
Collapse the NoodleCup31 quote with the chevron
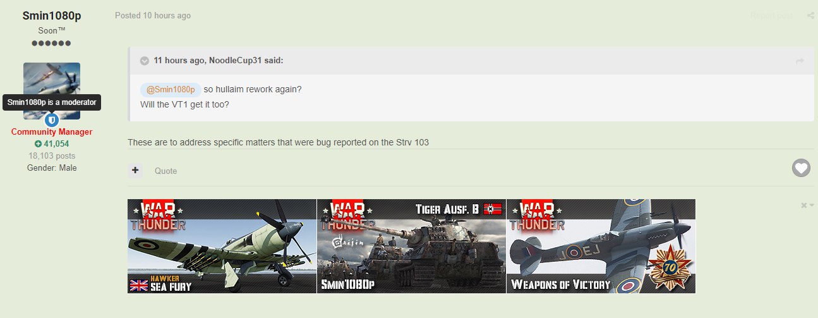click(x=145, y=61)
